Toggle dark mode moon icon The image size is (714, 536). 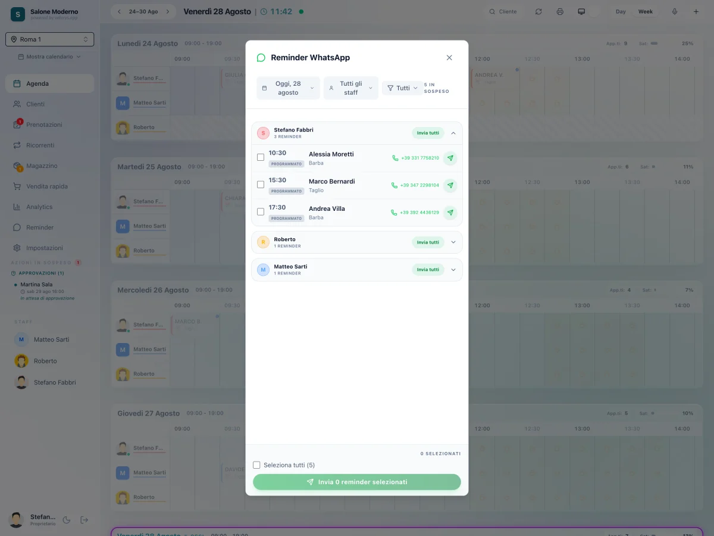tap(67, 520)
